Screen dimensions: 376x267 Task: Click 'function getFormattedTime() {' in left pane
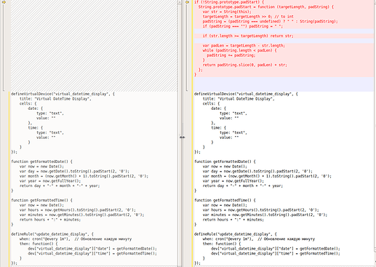pyautogui.click(x=41, y=200)
